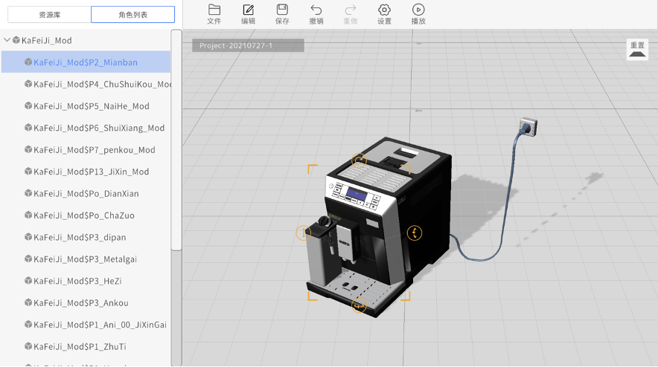Save project with 保存 icon

click(282, 14)
